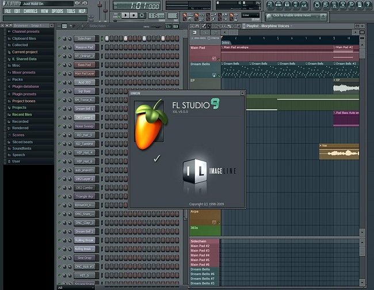Mute the Sidechain channel via green LED
The height and width of the screenshot is (290, 374).
point(59,39)
